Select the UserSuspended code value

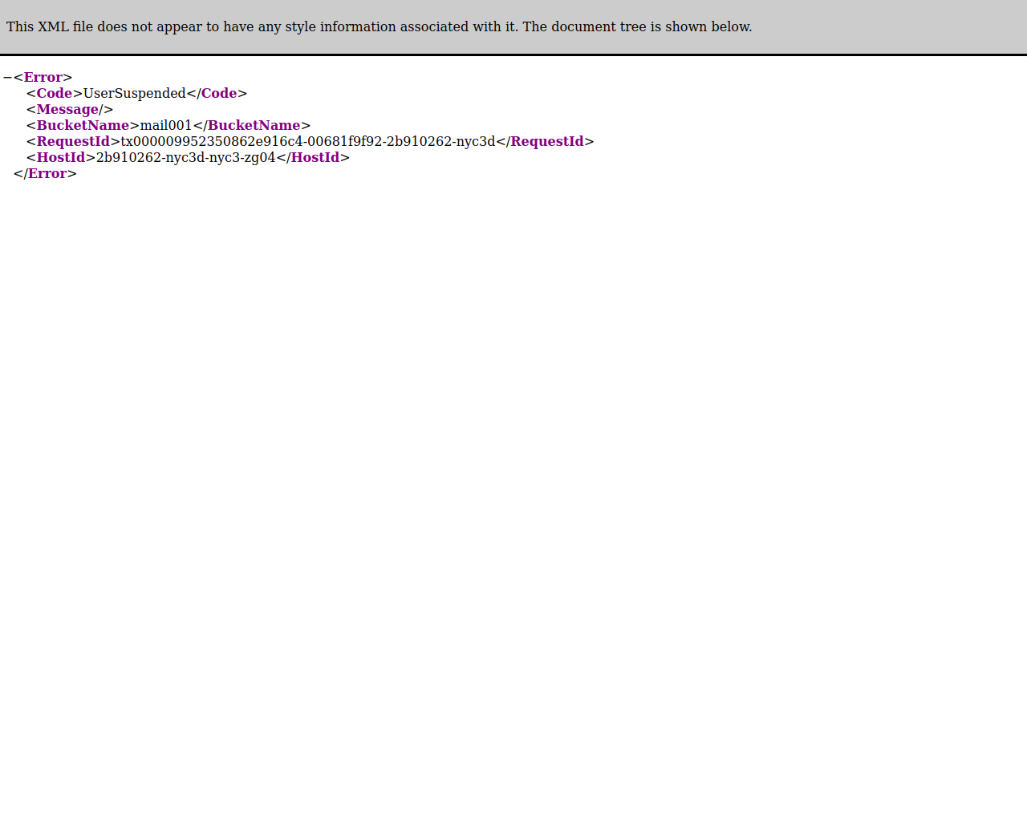tap(135, 94)
